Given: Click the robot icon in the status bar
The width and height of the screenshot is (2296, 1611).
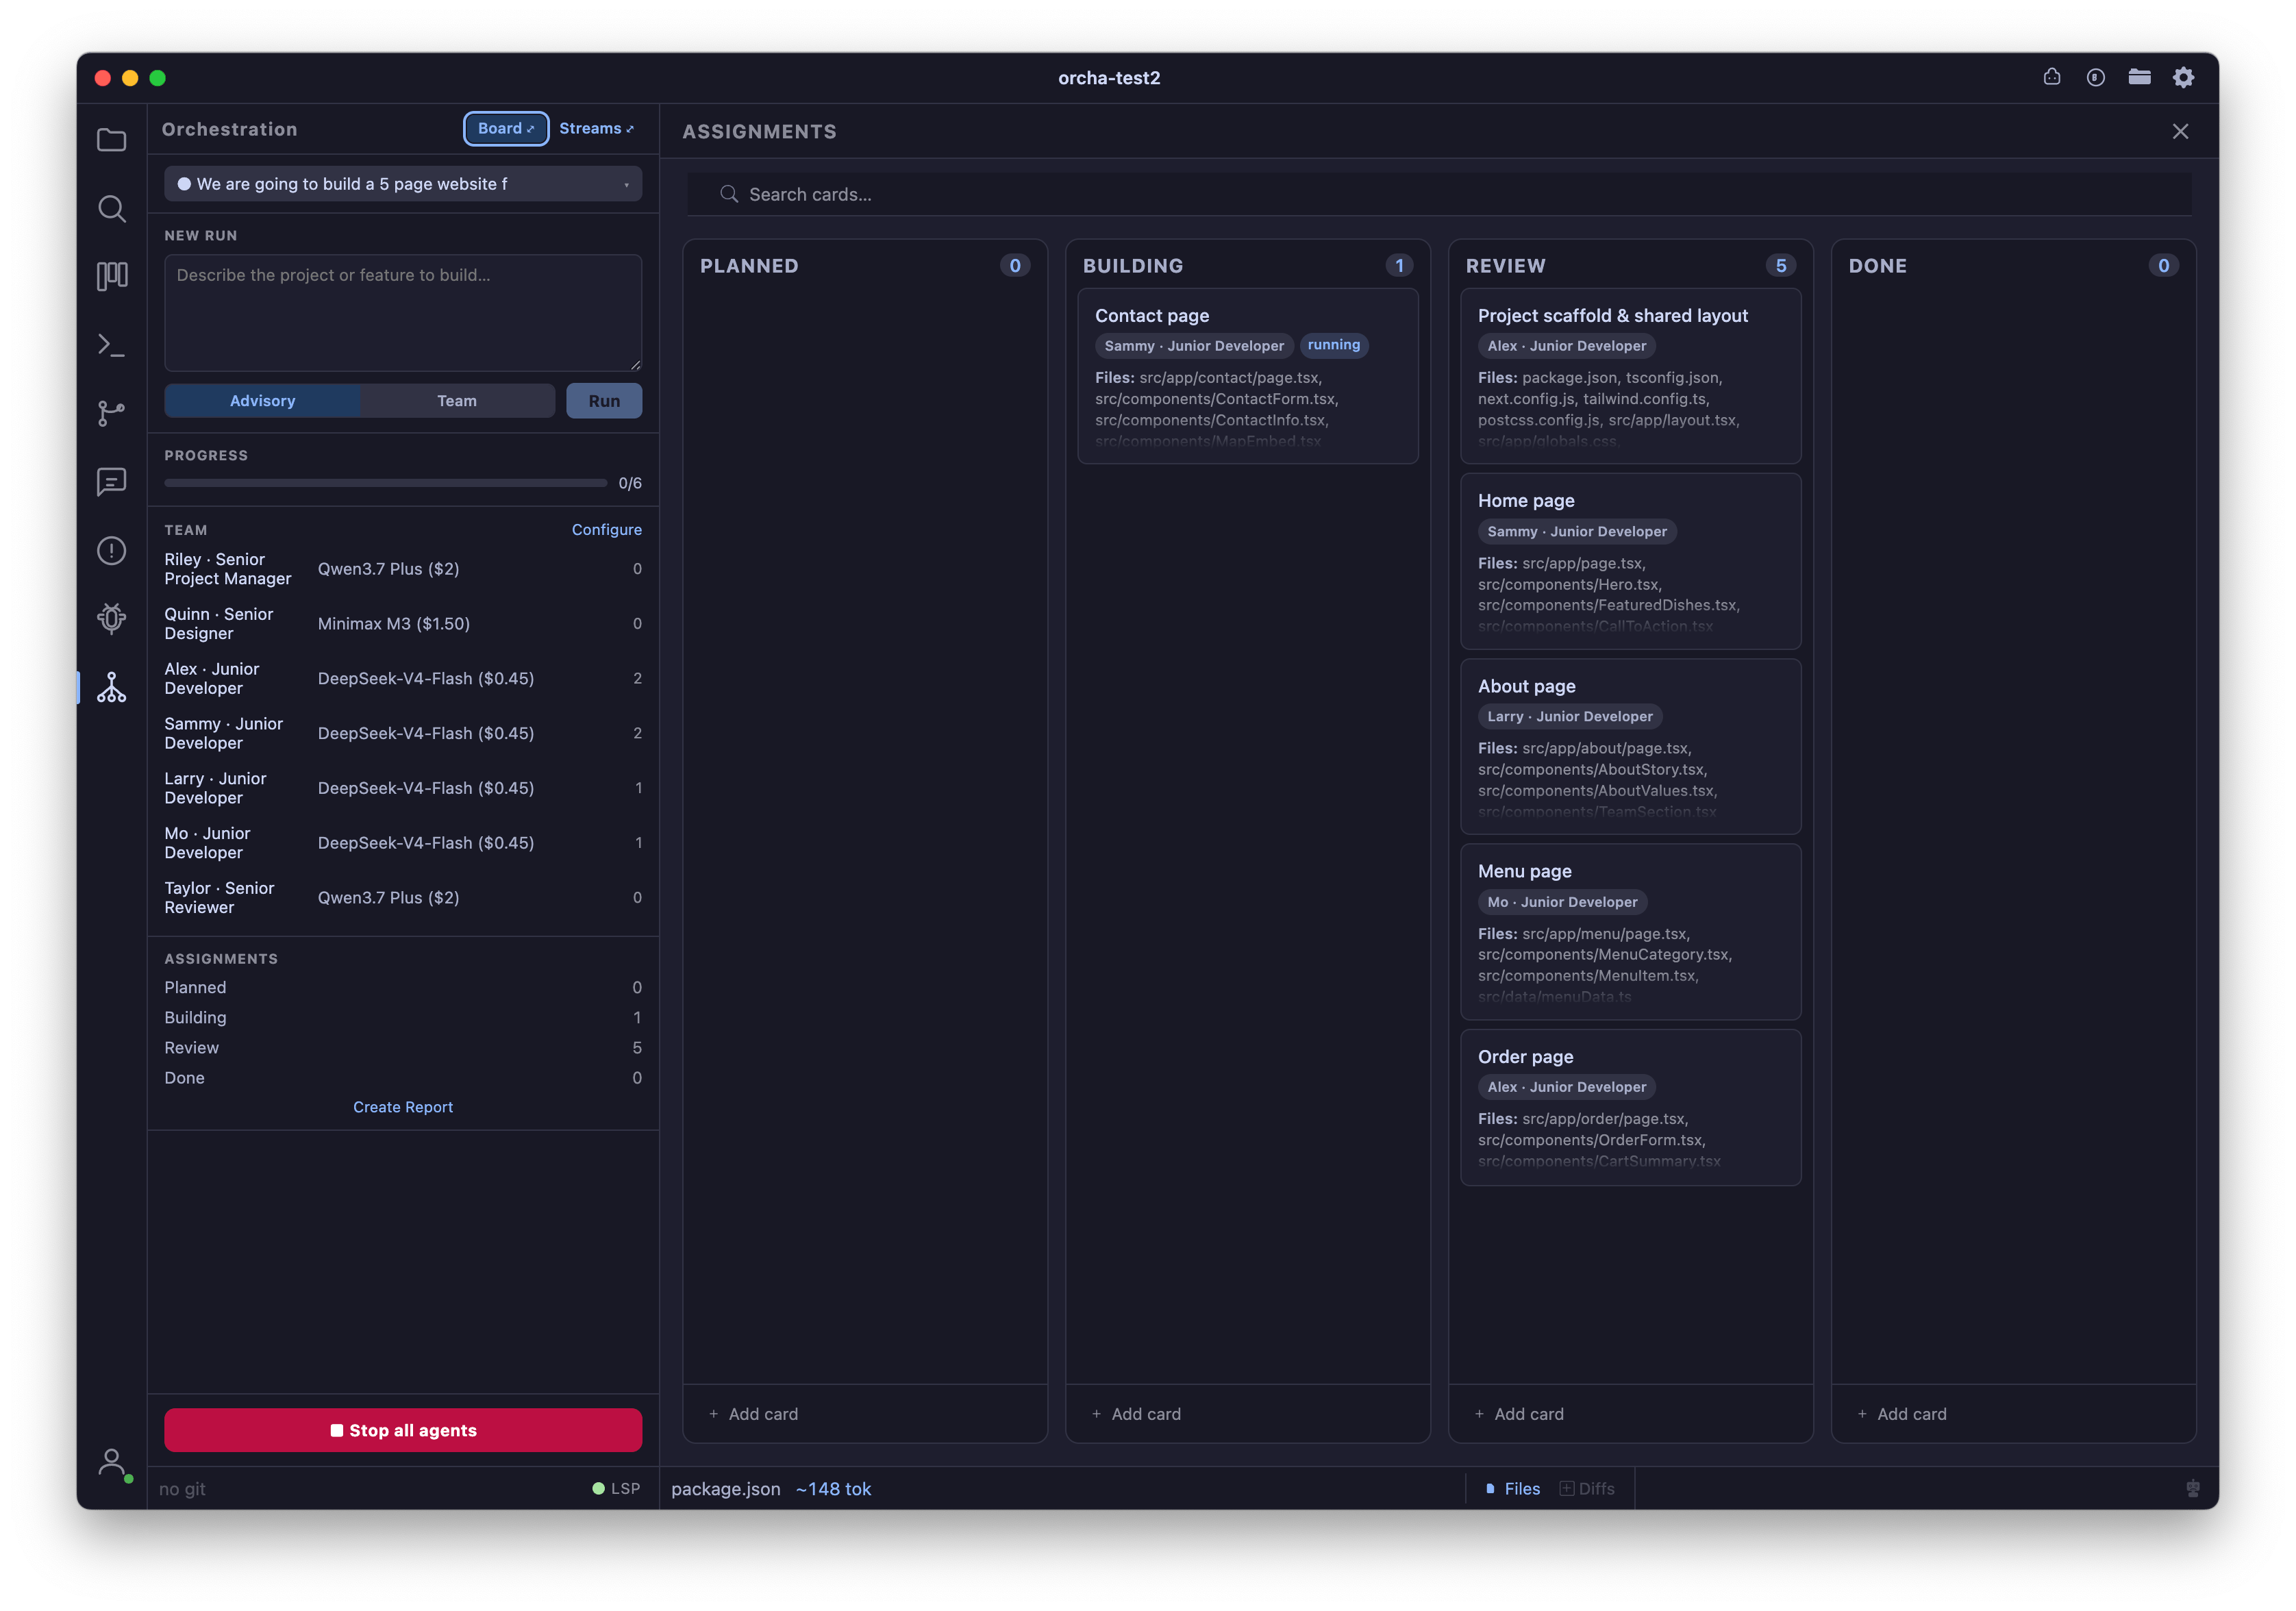Looking at the screenshot, I should click(x=2192, y=1488).
